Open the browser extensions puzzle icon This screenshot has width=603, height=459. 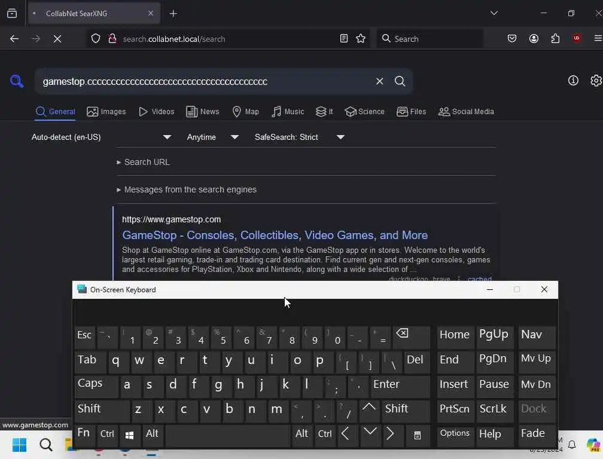(555, 38)
